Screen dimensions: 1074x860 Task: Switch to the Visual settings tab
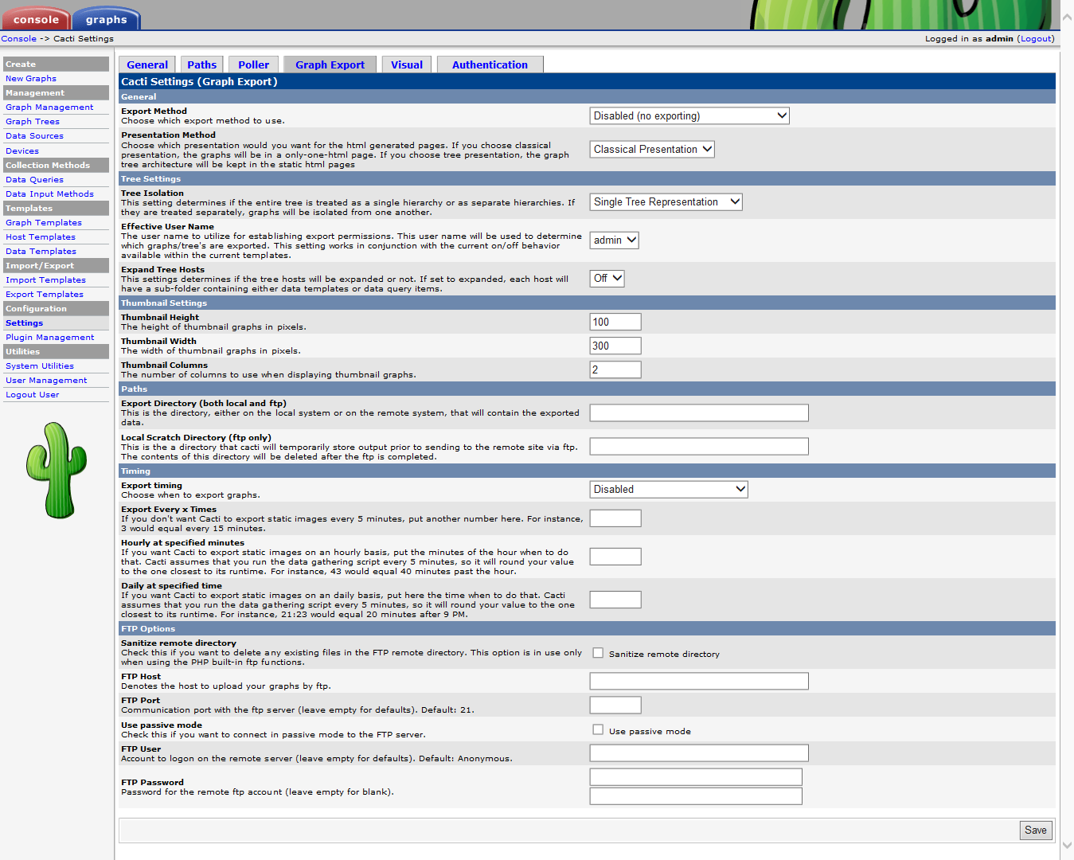point(407,64)
